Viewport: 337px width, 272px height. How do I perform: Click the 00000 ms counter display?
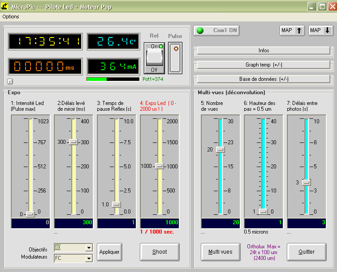[x=45, y=67]
